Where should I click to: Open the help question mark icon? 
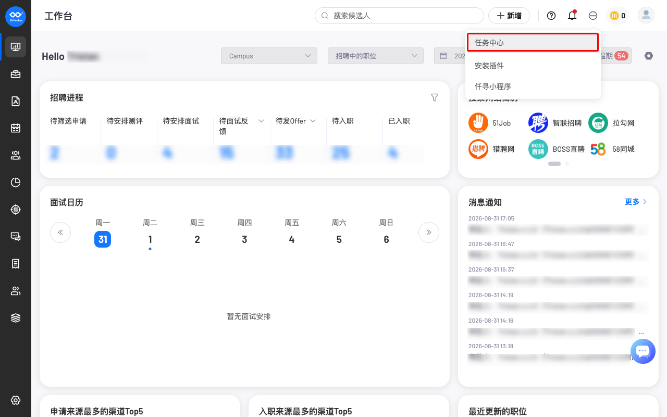(551, 16)
